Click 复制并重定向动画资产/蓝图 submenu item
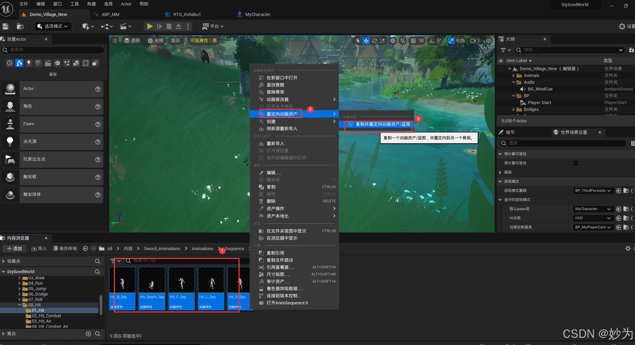635x345 pixels. [376, 124]
